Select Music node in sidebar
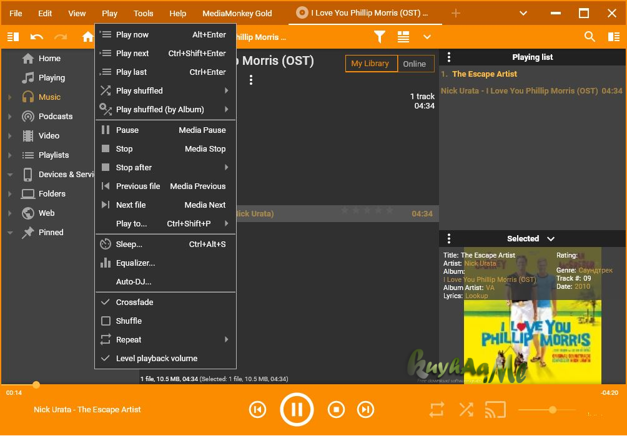The image size is (627, 436). (49, 97)
